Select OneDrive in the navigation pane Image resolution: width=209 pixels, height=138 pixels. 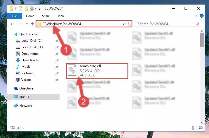[x=26, y=88]
